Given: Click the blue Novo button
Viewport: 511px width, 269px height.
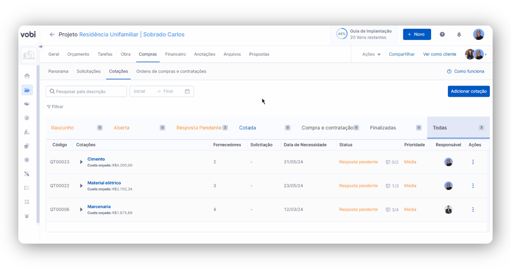Looking at the screenshot, I should pyautogui.click(x=417, y=34).
